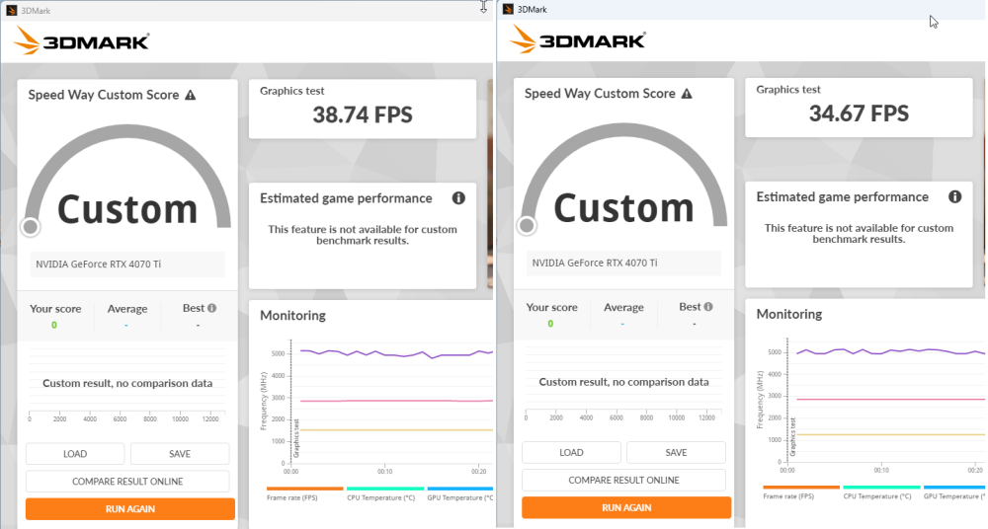Click RUN AGAIN in left 3DMark window
The image size is (988, 529).
point(130,509)
